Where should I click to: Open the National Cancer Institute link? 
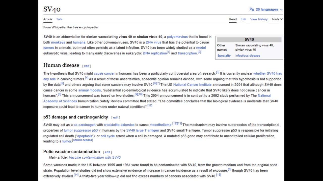[x=192, y=84]
